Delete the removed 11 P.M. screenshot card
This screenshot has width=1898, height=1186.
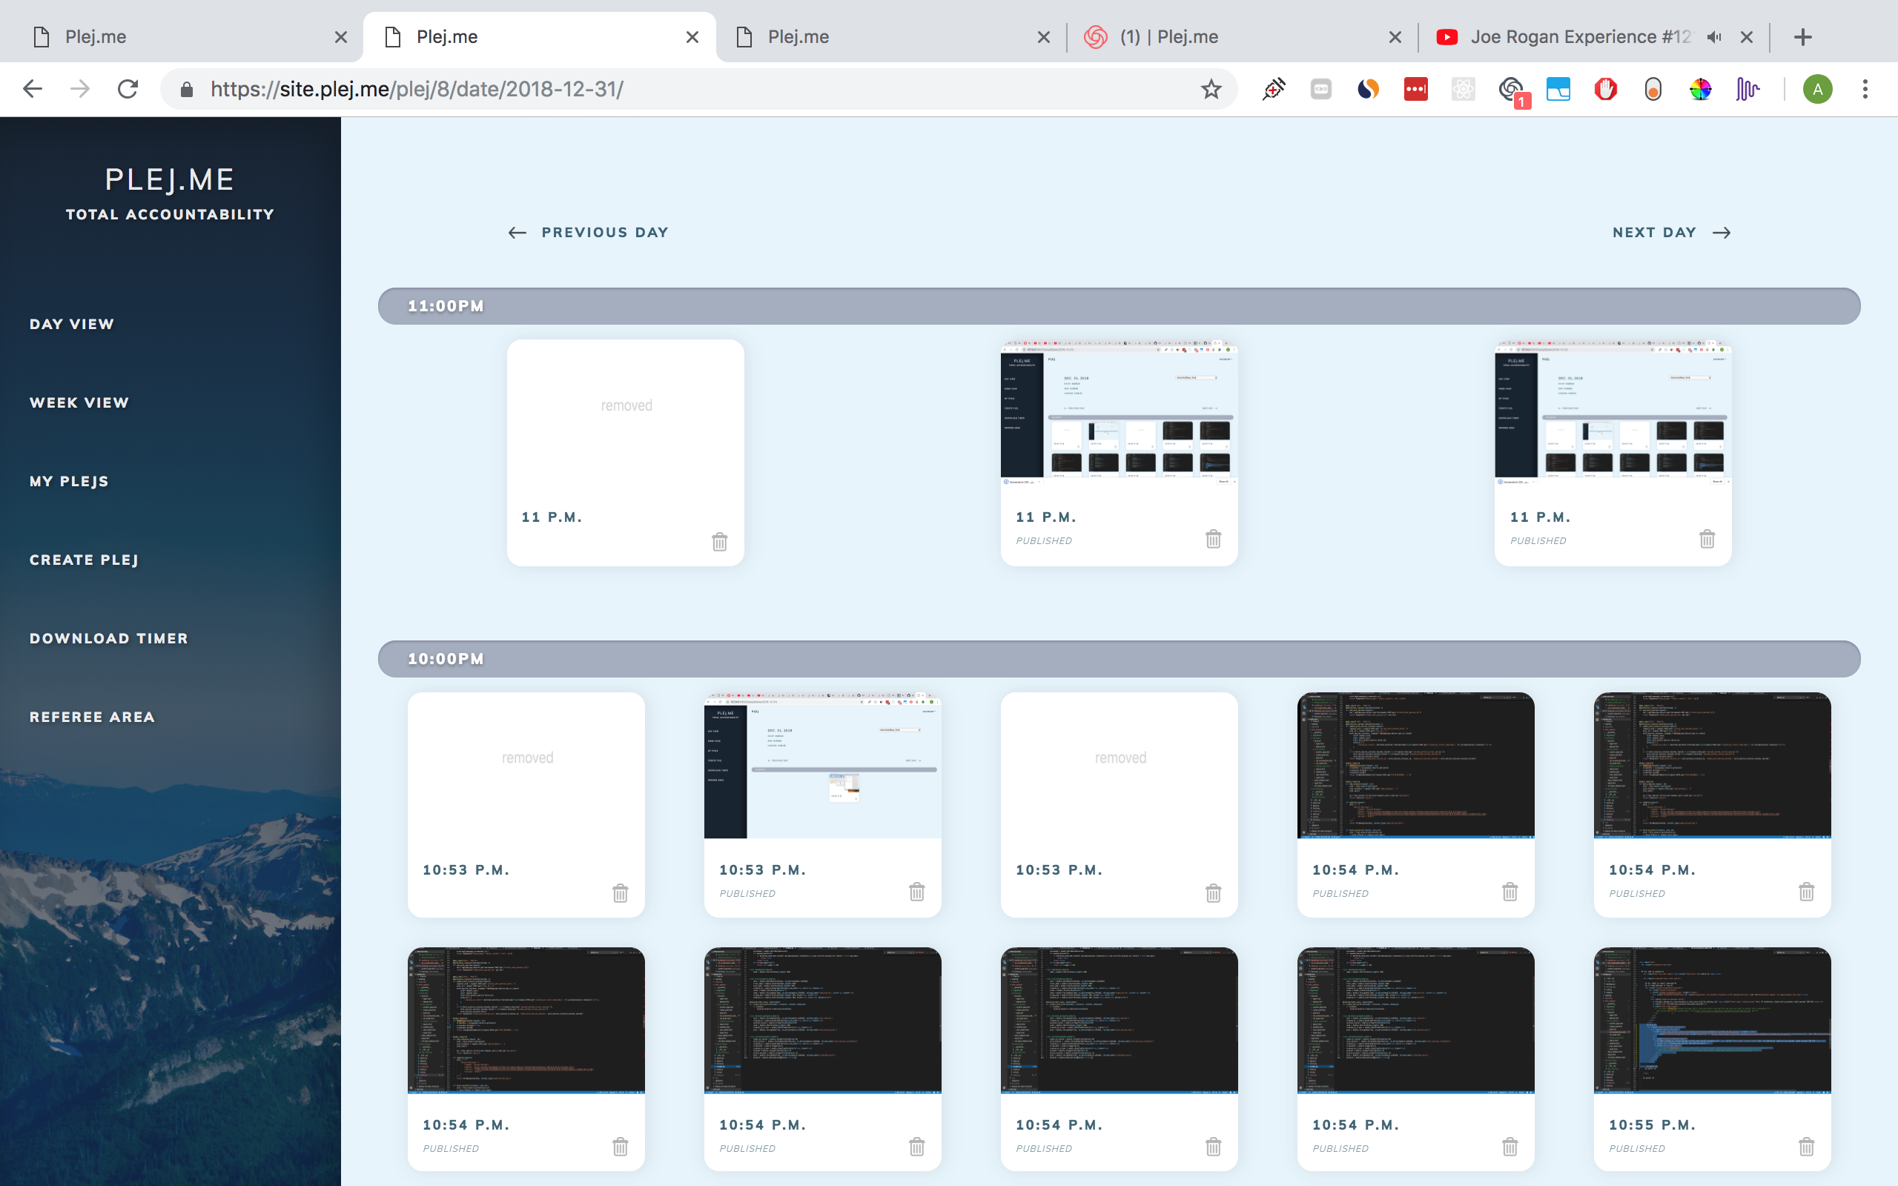click(719, 541)
